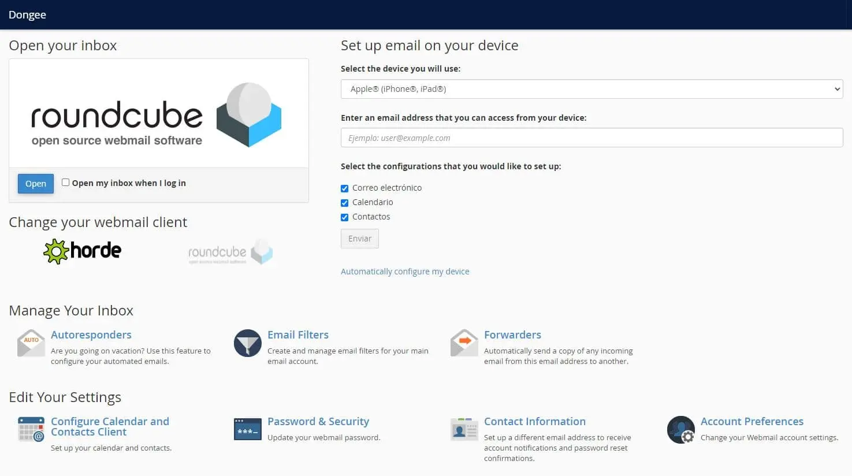Viewport: 852px width, 476px height.
Task: Click the 'Set up email on your device' heading
Action: pyautogui.click(x=430, y=45)
